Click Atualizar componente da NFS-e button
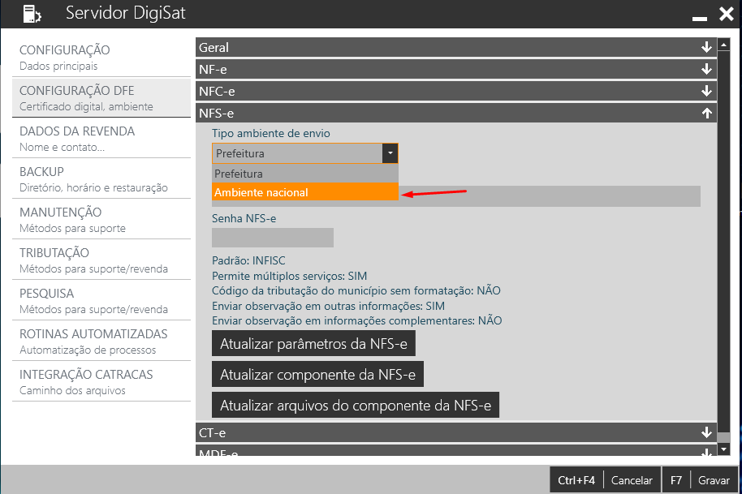 coord(317,374)
